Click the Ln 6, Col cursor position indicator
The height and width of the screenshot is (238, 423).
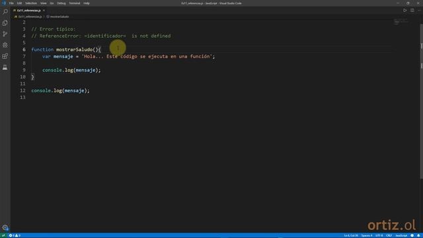351,235
